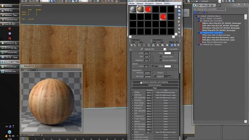Toggle Thin (no refraction) checkbox
Image resolution: width=249 pixels, height=140 pixels.
pos(161,60)
